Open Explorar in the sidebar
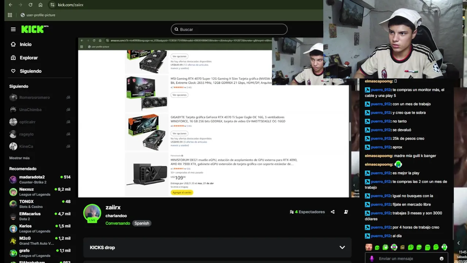Image resolution: width=467 pixels, height=263 pixels. coord(24,58)
